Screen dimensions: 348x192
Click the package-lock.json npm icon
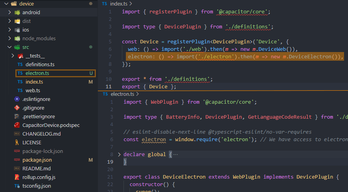coord(17,151)
